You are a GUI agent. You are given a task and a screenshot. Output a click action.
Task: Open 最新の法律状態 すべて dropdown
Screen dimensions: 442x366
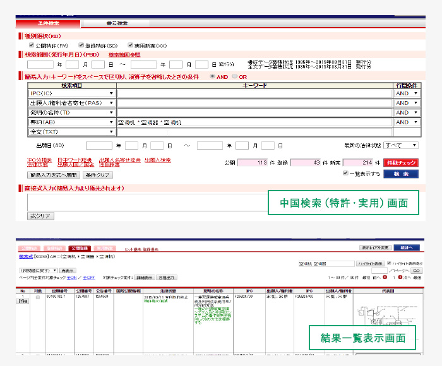pyautogui.click(x=401, y=145)
